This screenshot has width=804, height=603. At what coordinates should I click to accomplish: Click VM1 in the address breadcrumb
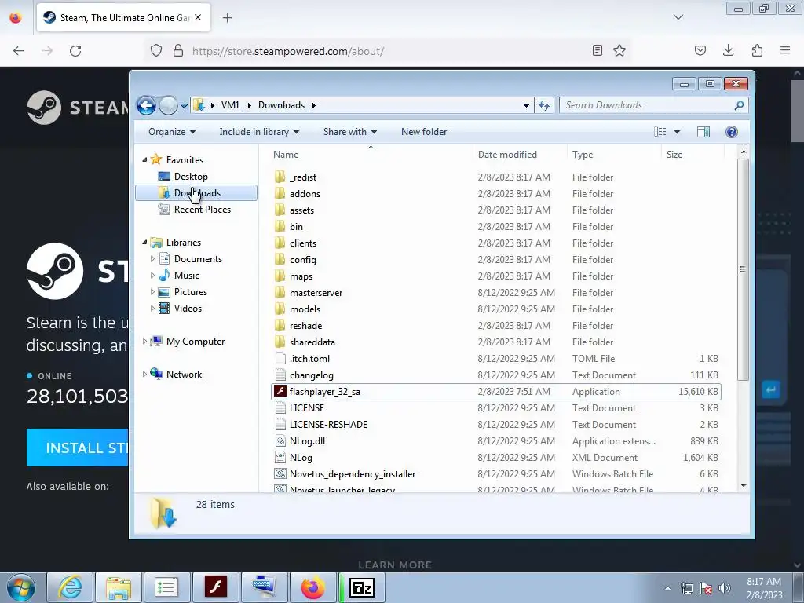(230, 105)
